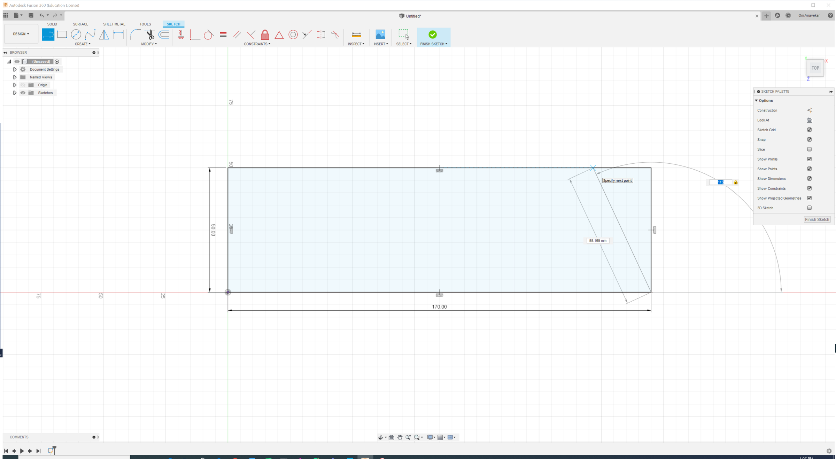
Task: Click TOP on the ViewCube
Action: point(815,68)
